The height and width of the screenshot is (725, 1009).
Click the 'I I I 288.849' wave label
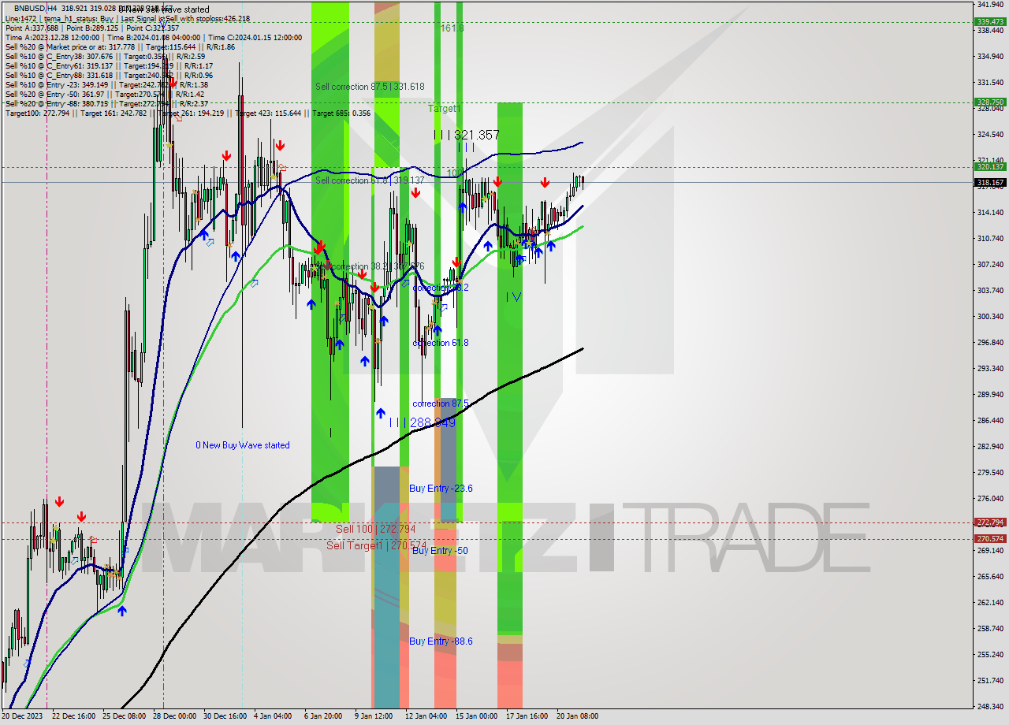(423, 422)
